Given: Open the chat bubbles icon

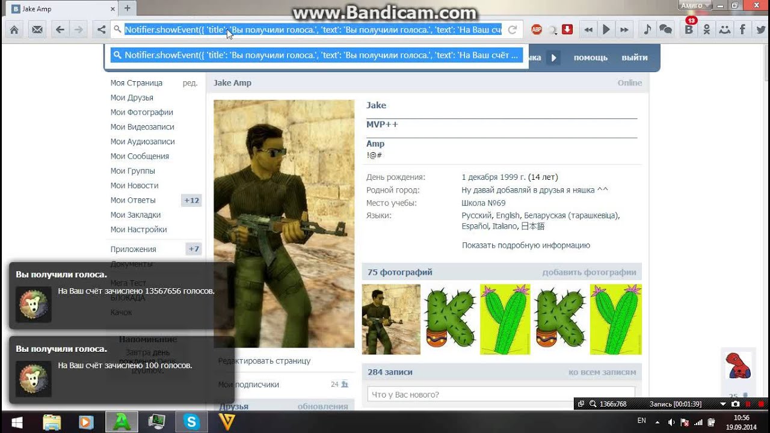Looking at the screenshot, I should click(x=665, y=29).
